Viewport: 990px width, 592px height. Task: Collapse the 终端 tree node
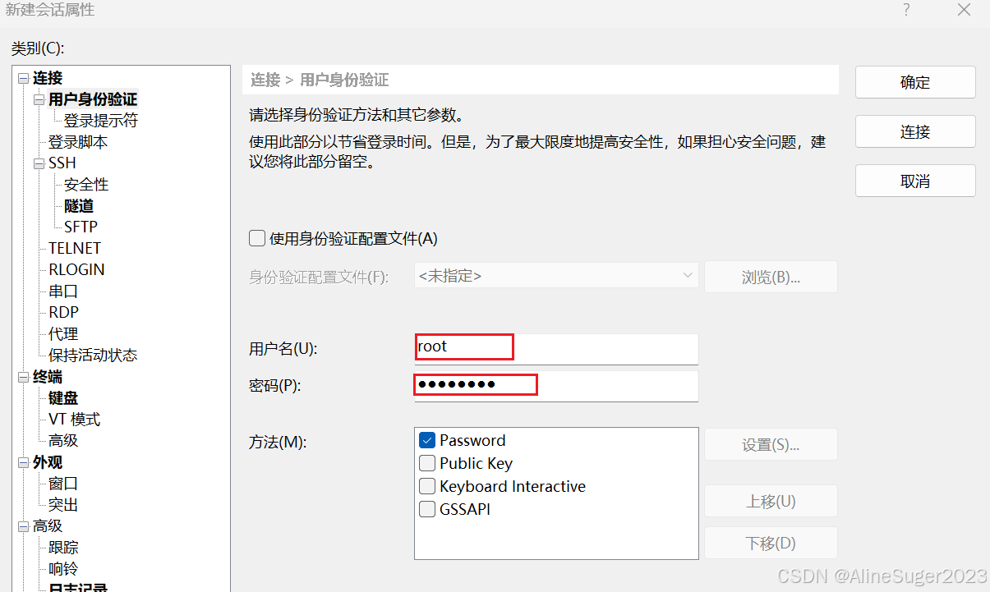(x=23, y=376)
